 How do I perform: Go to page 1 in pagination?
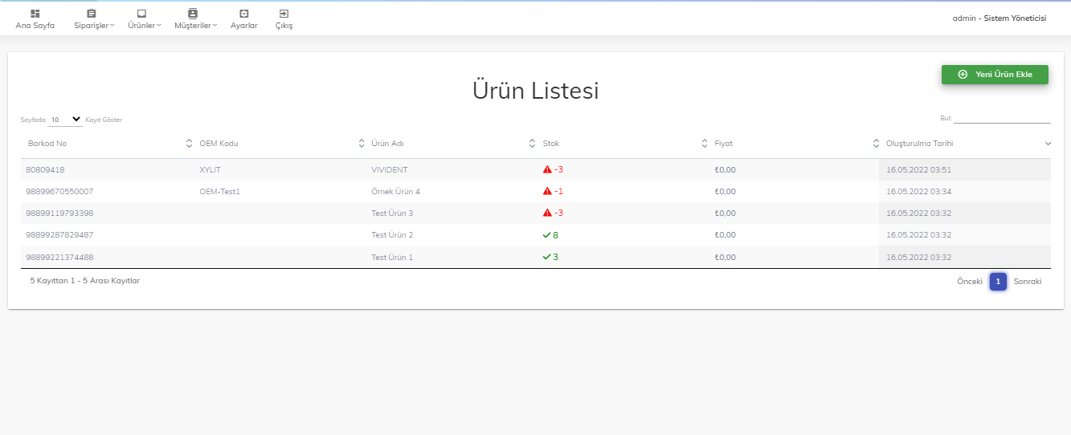[x=998, y=282]
